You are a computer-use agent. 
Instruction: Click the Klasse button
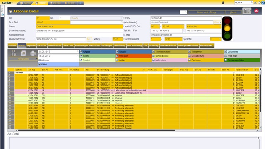click(x=233, y=12)
